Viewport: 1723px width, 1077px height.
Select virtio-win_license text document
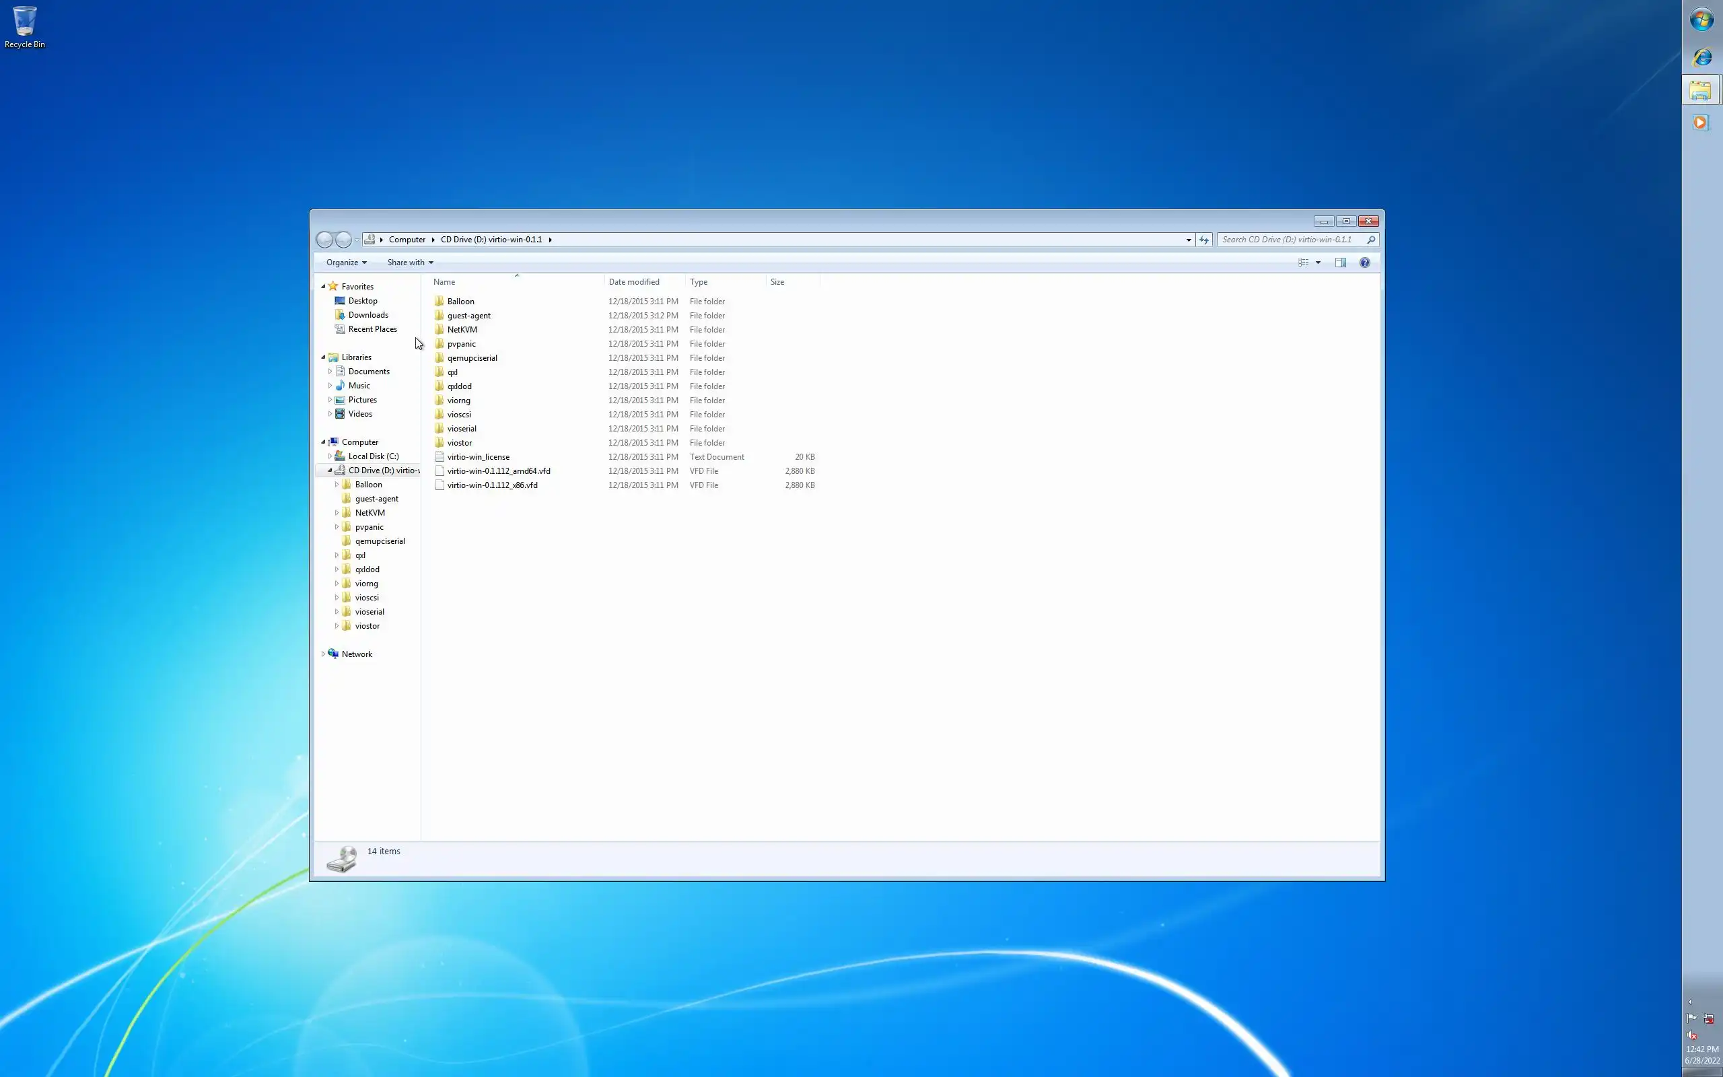point(478,457)
